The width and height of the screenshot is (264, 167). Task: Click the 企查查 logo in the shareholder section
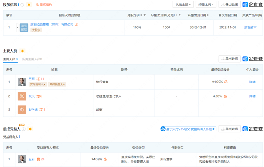253,4
